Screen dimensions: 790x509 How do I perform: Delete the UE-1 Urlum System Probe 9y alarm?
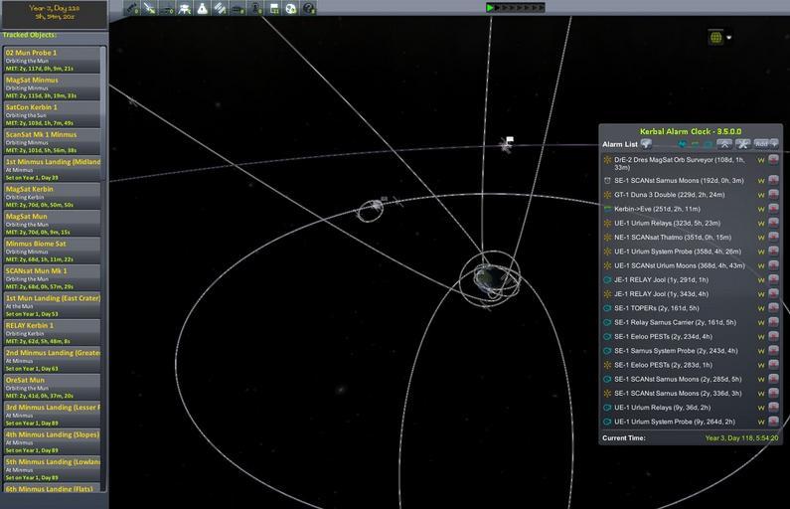(x=773, y=422)
